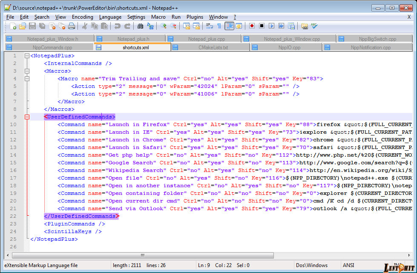
Task: Start macro recording with the red dot
Action: coord(252,26)
